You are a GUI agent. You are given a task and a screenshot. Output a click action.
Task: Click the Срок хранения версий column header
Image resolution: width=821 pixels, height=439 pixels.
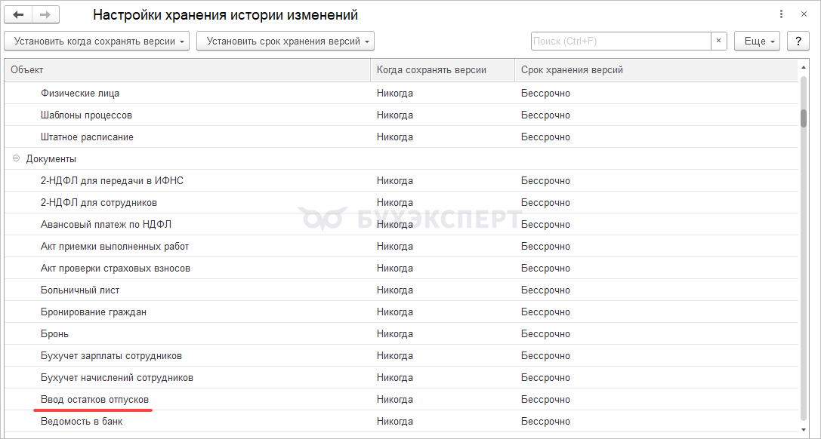[x=656, y=70]
